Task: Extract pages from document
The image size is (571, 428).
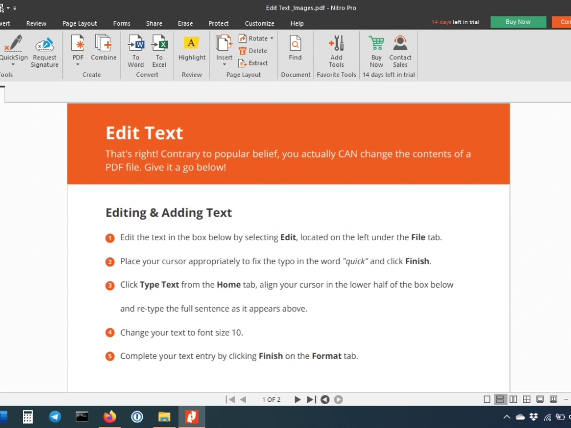Action: point(253,63)
